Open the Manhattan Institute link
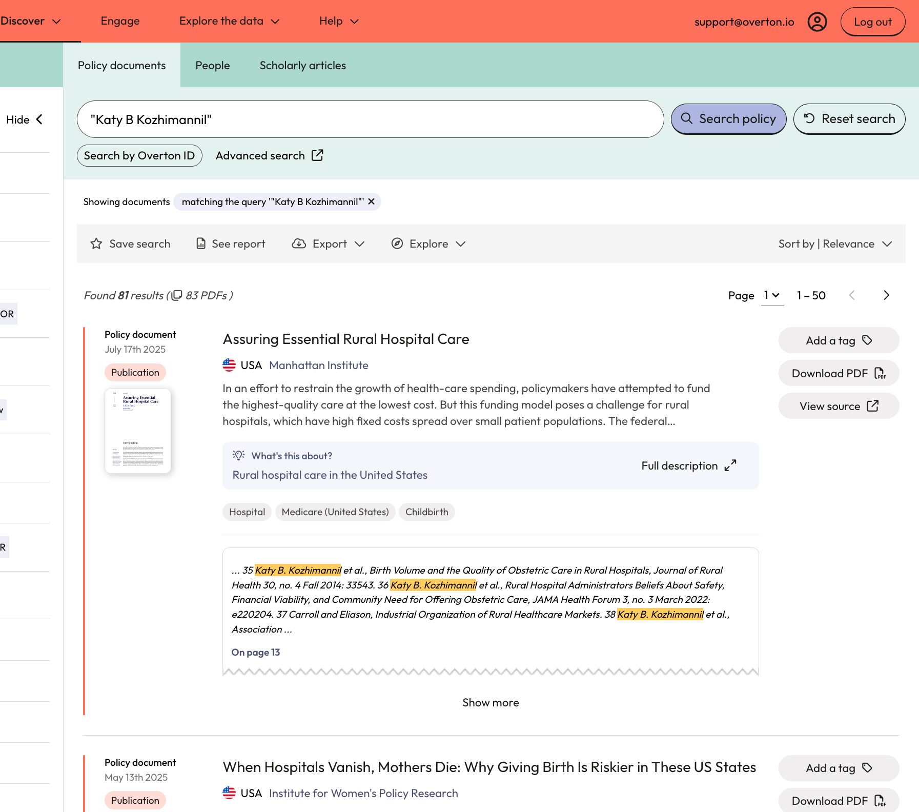 click(x=319, y=365)
